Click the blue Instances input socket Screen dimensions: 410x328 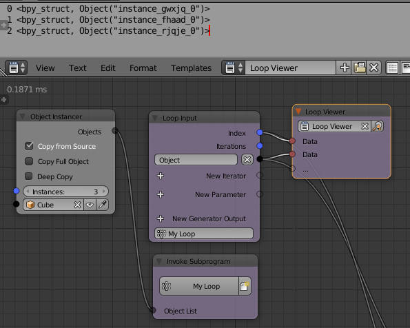point(17,191)
